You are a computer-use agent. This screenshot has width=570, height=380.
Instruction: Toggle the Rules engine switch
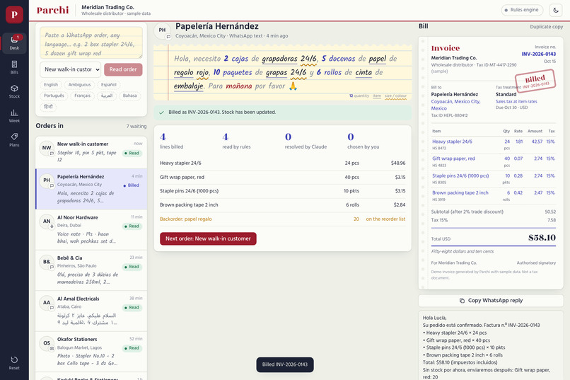pos(522,10)
